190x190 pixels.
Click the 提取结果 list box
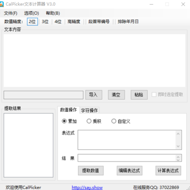coord(28,145)
